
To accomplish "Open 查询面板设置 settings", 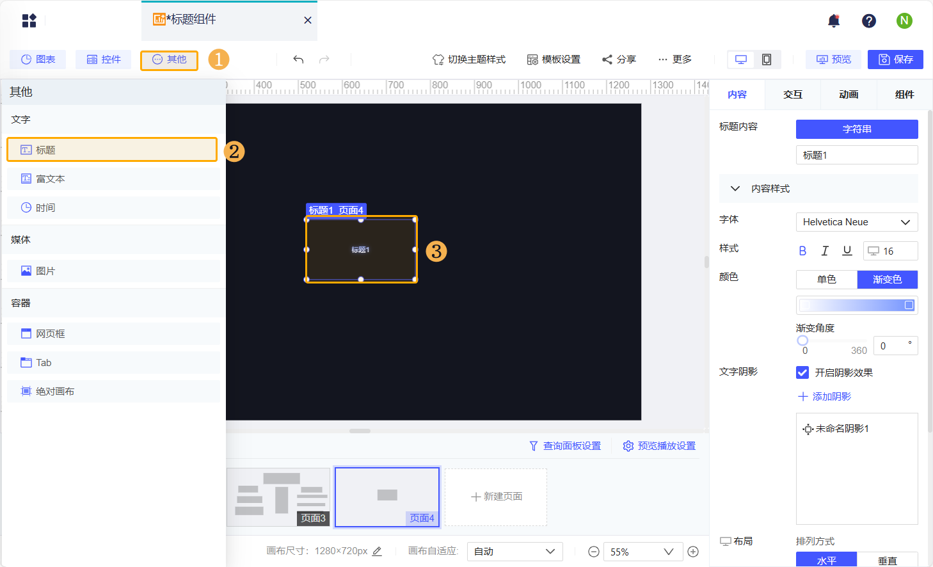I will coord(565,446).
